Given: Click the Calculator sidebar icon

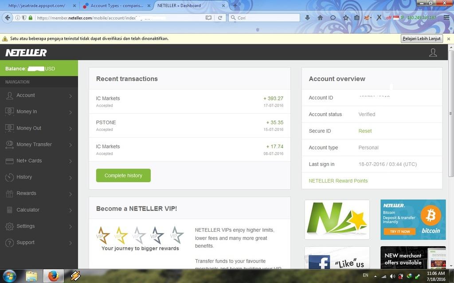Looking at the screenshot, I should pyautogui.click(x=10, y=210).
